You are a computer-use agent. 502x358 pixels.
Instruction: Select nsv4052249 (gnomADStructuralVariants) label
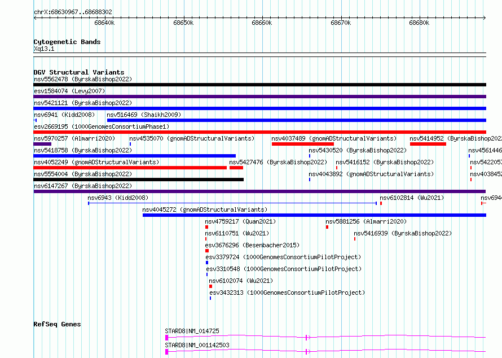coord(96,162)
